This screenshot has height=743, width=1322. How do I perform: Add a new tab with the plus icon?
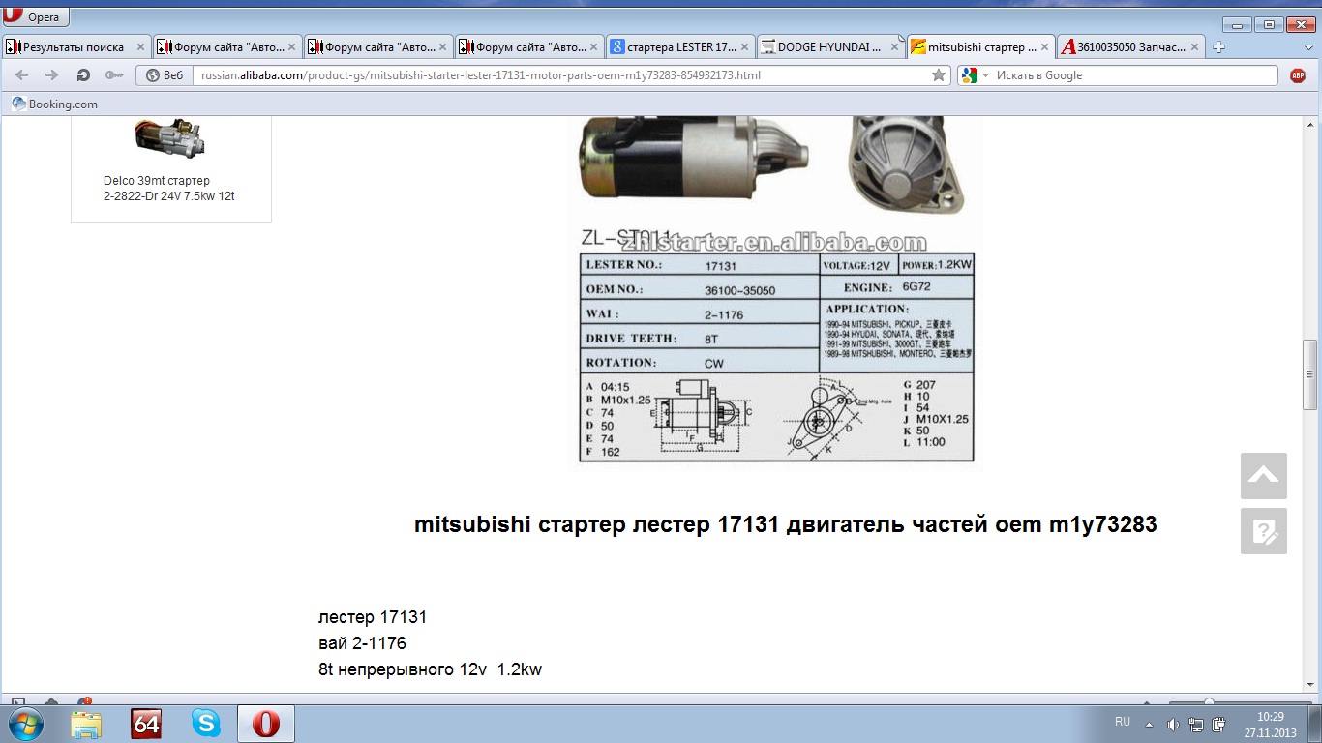click(1218, 46)
